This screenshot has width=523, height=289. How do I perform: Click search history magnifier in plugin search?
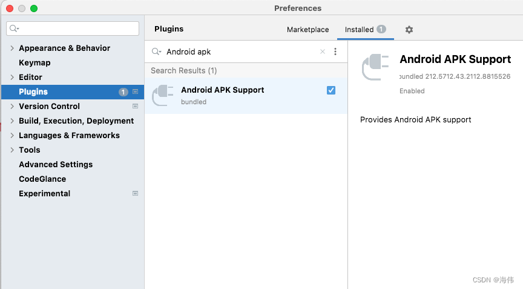156,51
